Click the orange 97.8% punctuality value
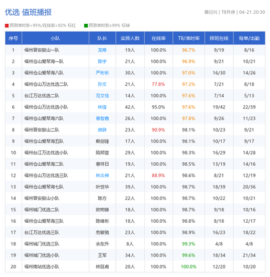The height and width of the screenshot is (277, 270). (189, 119)
